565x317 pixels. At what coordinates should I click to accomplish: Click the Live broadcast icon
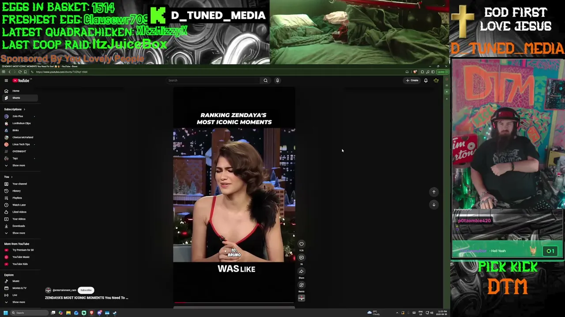(x=6, y=295)
